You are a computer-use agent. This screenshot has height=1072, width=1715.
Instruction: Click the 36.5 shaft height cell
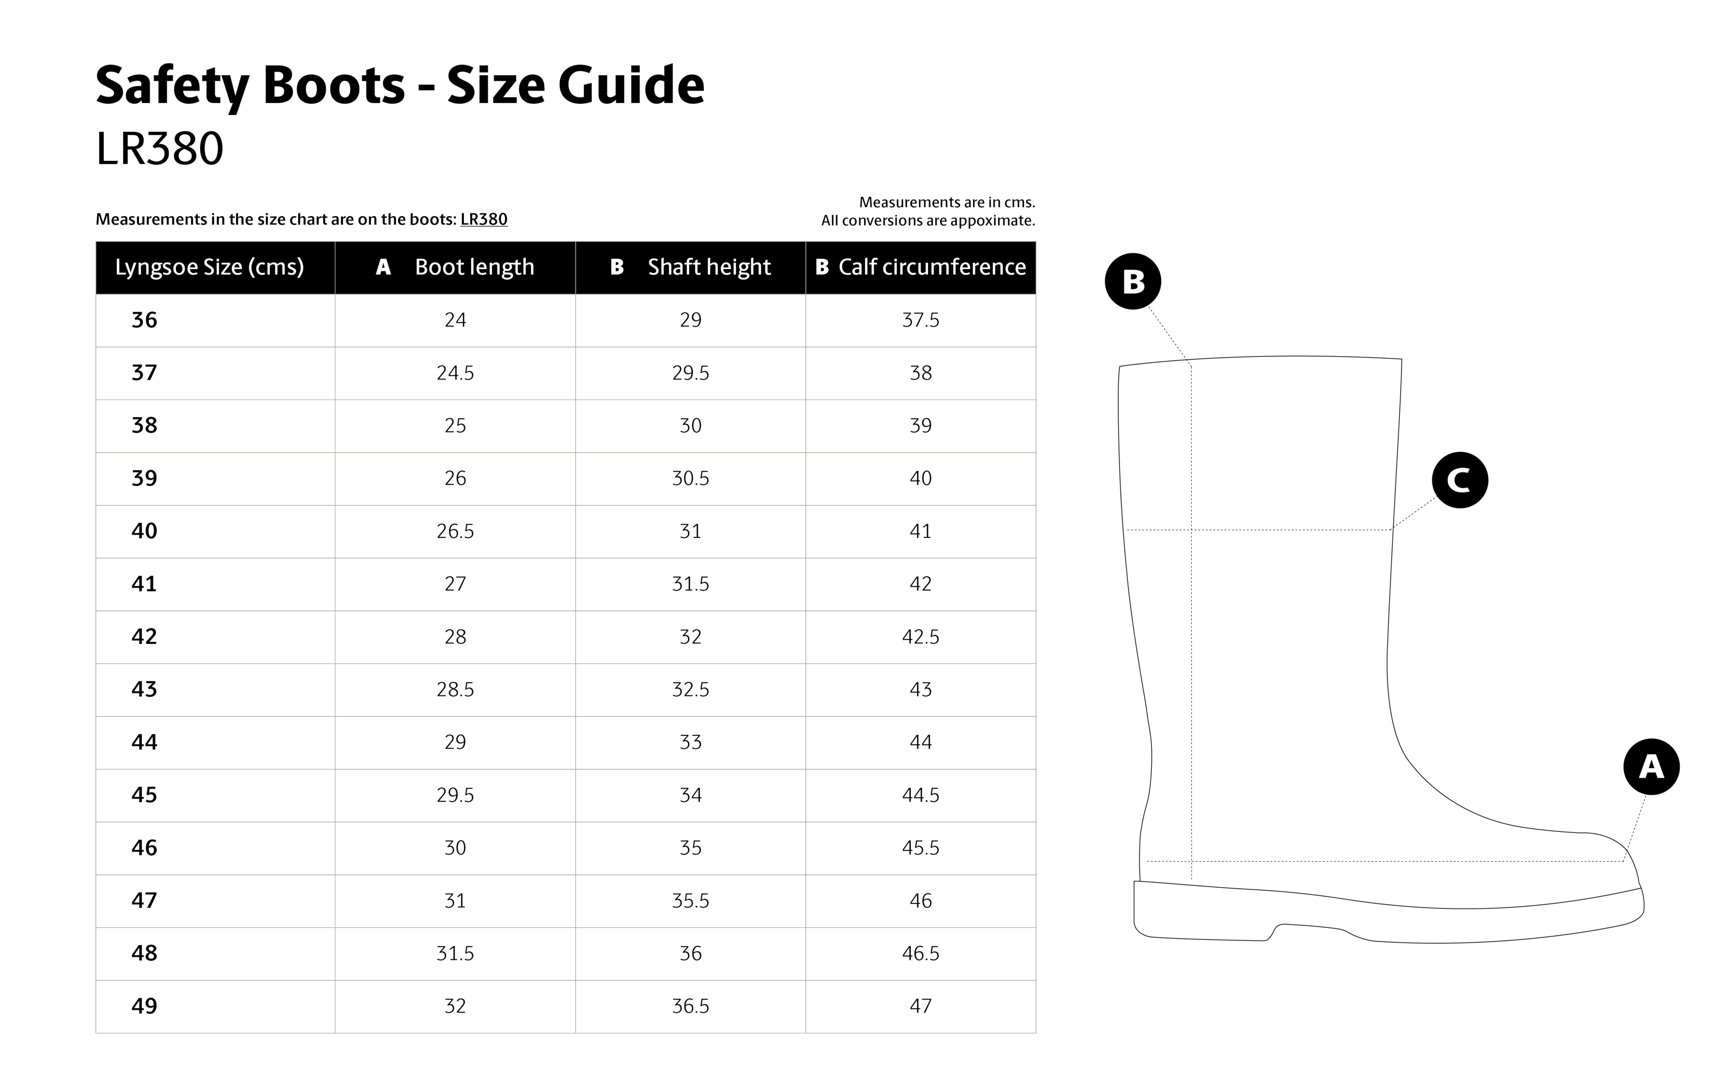click(690, 1006)
